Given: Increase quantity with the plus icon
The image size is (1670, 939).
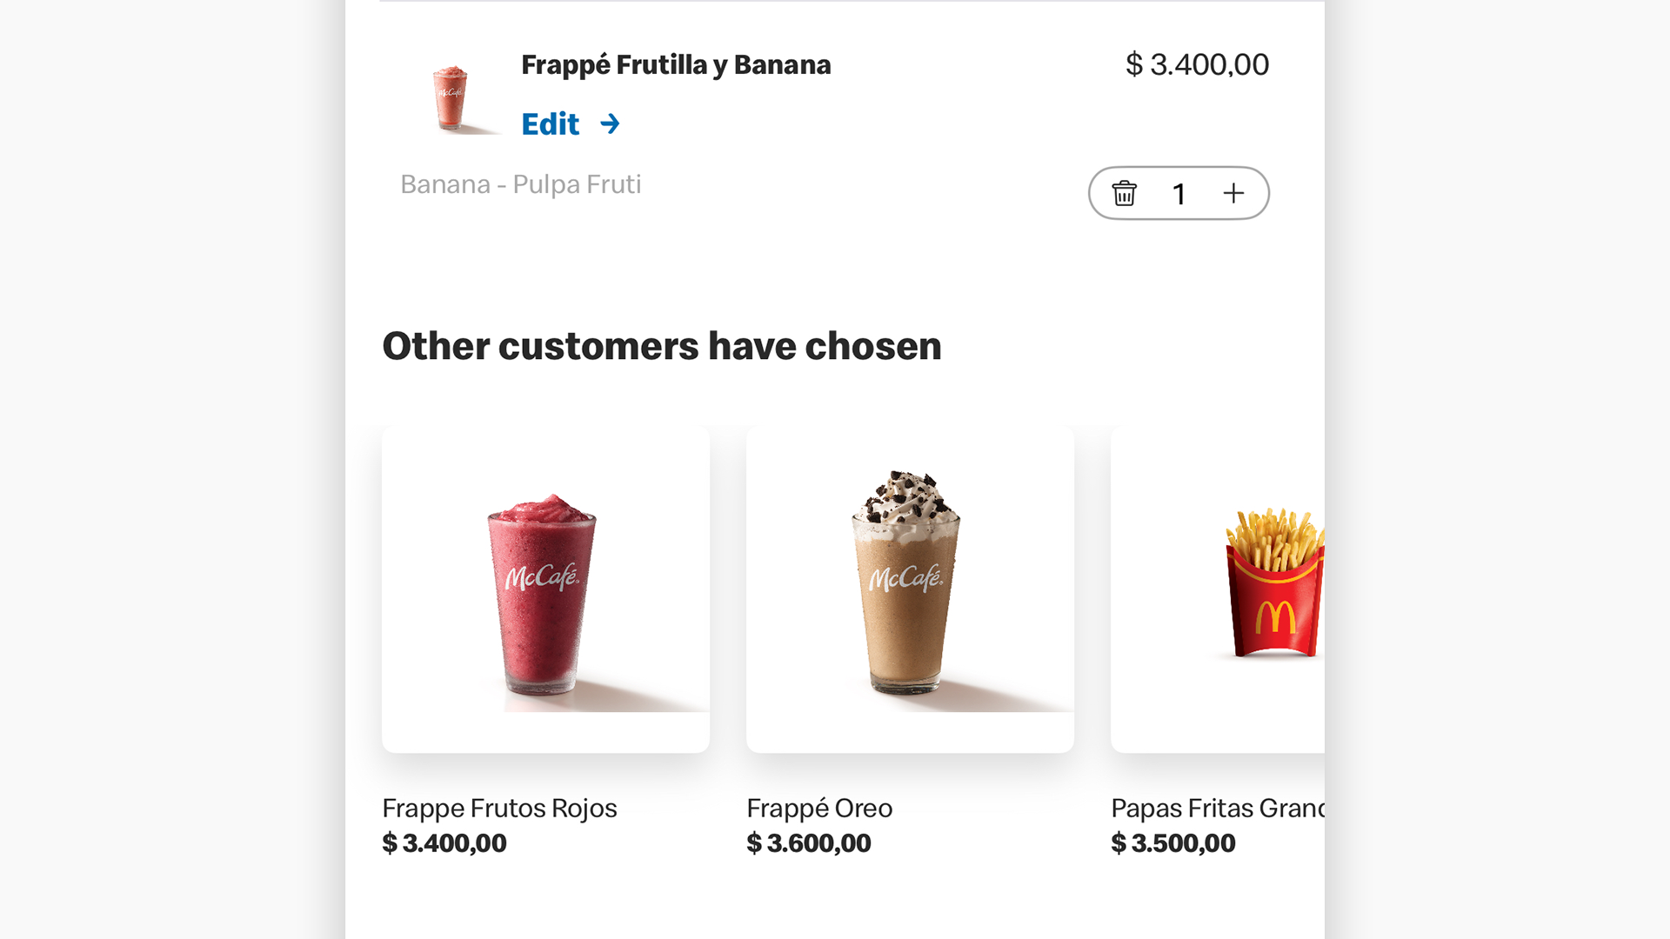Looking at the screenshot, I should (x=1233, y=193).
